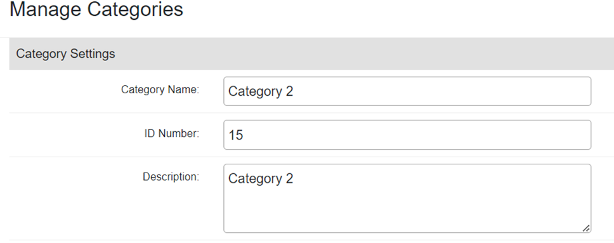Focus the ID Number input field
This screenshot has height=243, width=614.
click(407, 135)
